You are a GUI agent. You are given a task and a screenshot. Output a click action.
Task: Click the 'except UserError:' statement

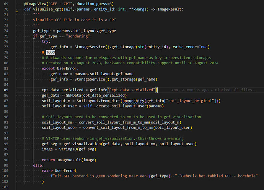coord(60,68)
